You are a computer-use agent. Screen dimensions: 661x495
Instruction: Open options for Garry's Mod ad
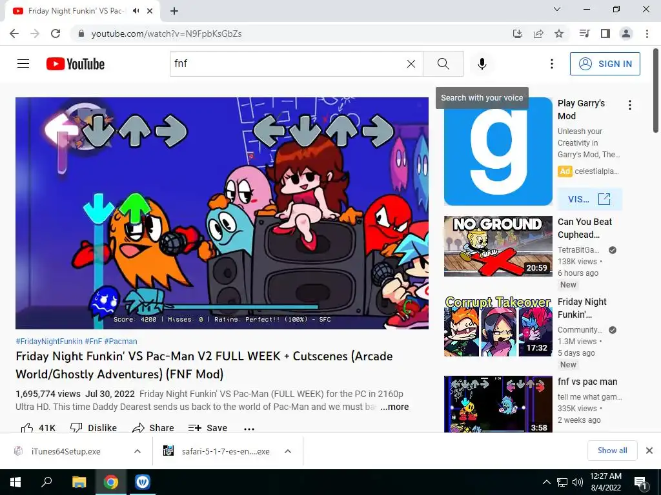630,105
